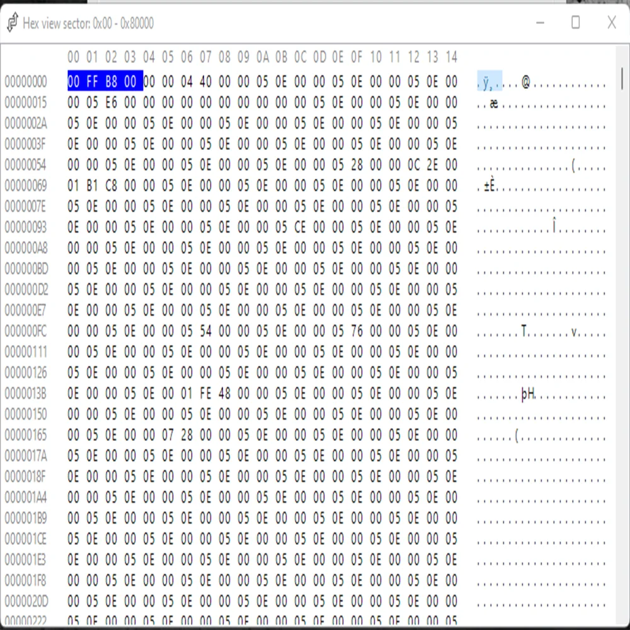Select byte E6 in row 00000015
The image size is (630, 630).
(112, 102)
